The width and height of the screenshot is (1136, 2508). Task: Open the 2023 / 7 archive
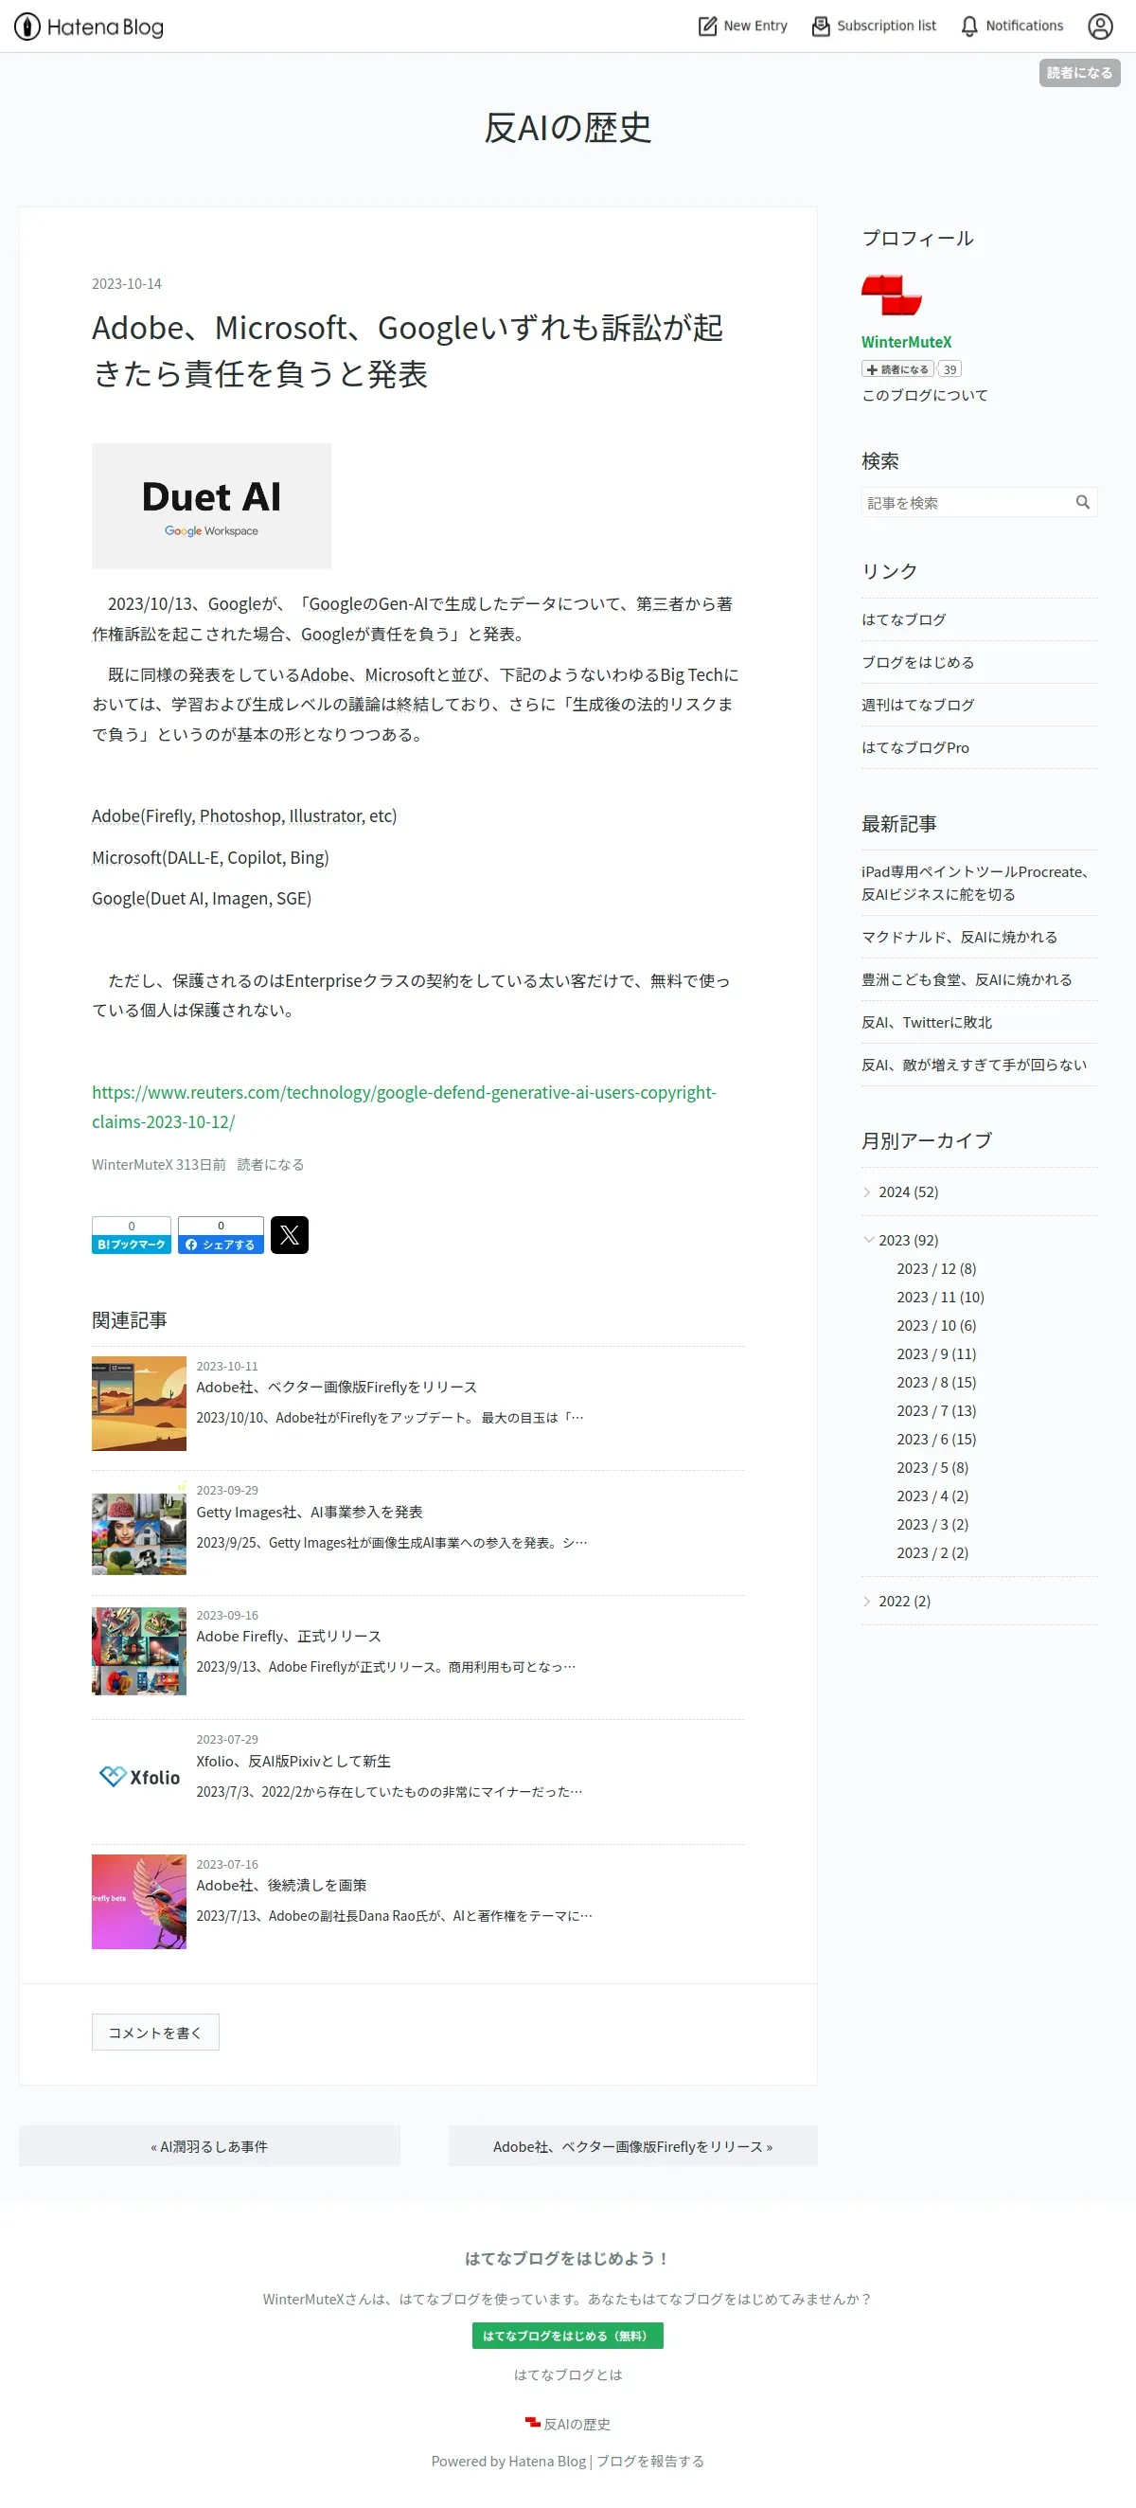pyautogui.click(x=935, y=1411)
